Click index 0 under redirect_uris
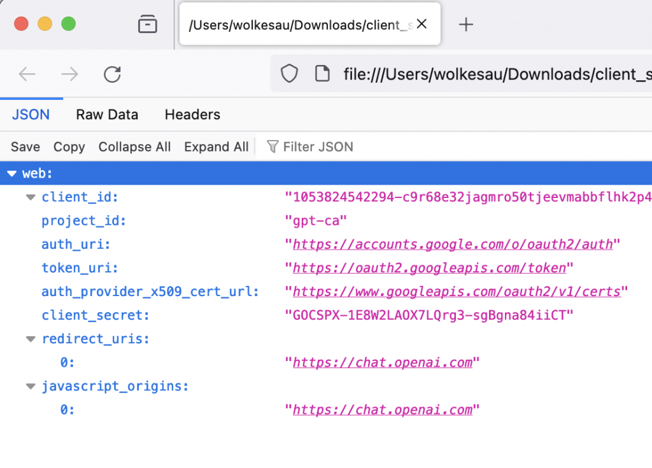The height and width of the screenshot is (468, 652). click(67, 363)
